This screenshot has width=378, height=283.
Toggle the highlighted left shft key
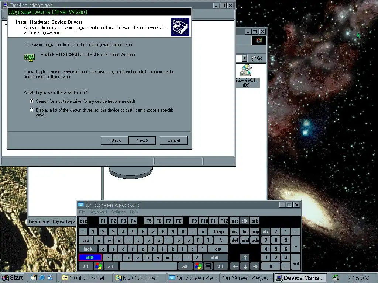click(90, 257)
